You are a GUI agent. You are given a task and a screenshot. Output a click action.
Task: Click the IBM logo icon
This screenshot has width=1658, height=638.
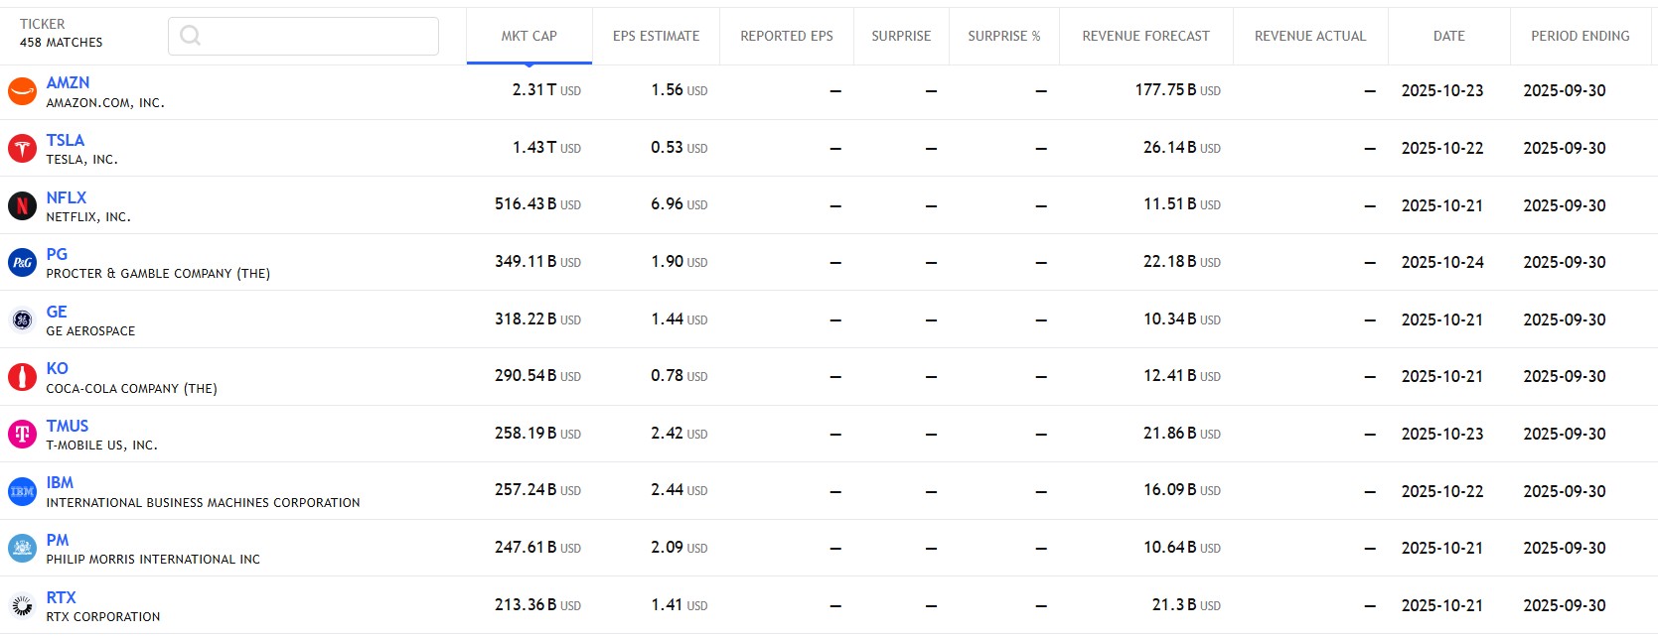pos(22,491)
